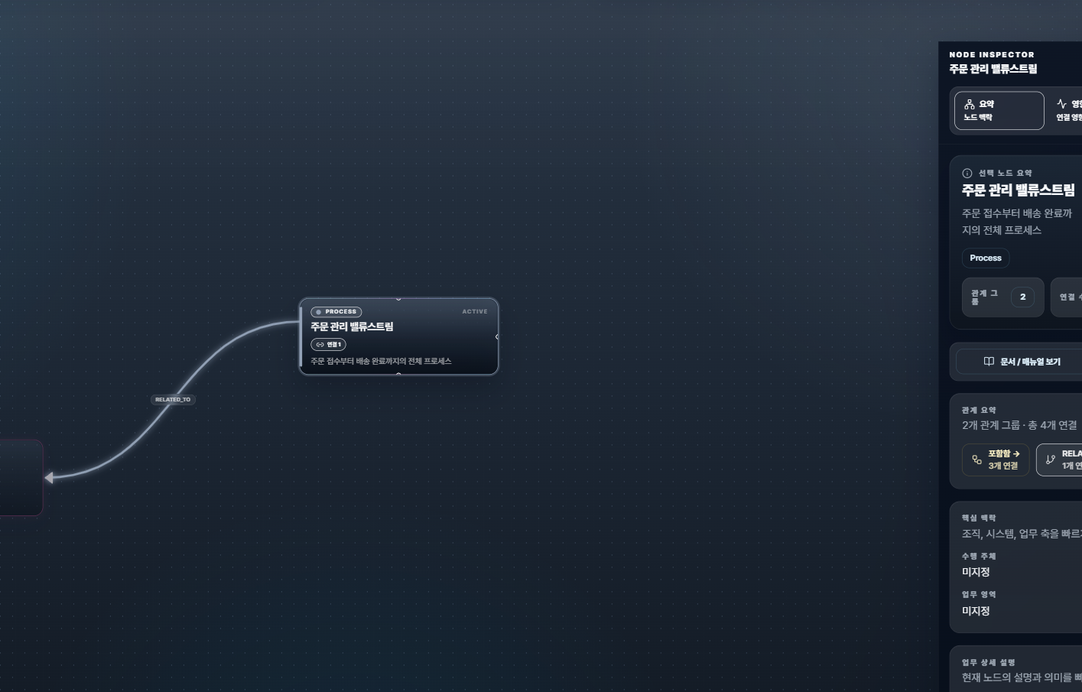Click the info icon beside 선택 노드 요약

click(x=967, y=174)
